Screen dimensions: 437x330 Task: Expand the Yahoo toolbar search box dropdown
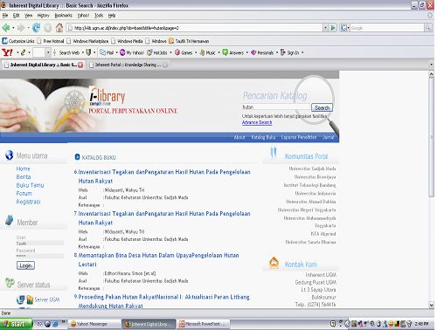[x=48, y=52]
